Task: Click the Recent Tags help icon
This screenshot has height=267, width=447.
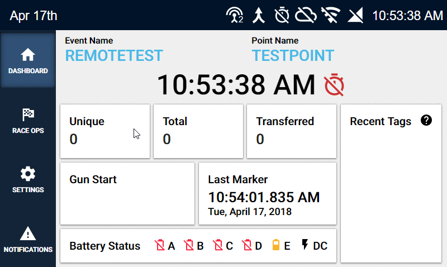Action: coord(426,121)
